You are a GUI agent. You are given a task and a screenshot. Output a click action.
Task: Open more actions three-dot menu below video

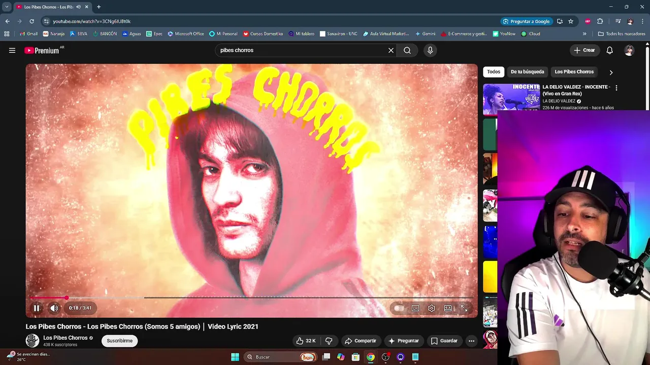click(471, 341)
